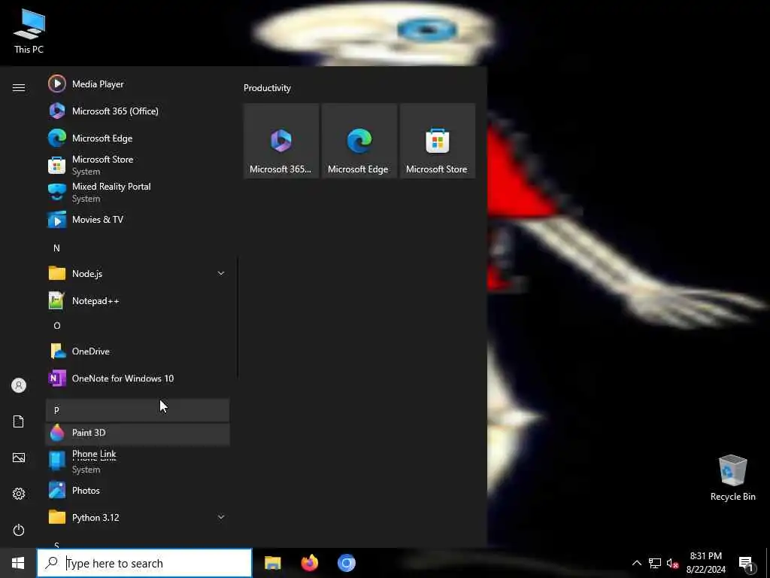The height and width of the screenshot is (578, 770).
Task: Expand the Python 3.12 folder chevron
Action: click(x=221, y=517)
